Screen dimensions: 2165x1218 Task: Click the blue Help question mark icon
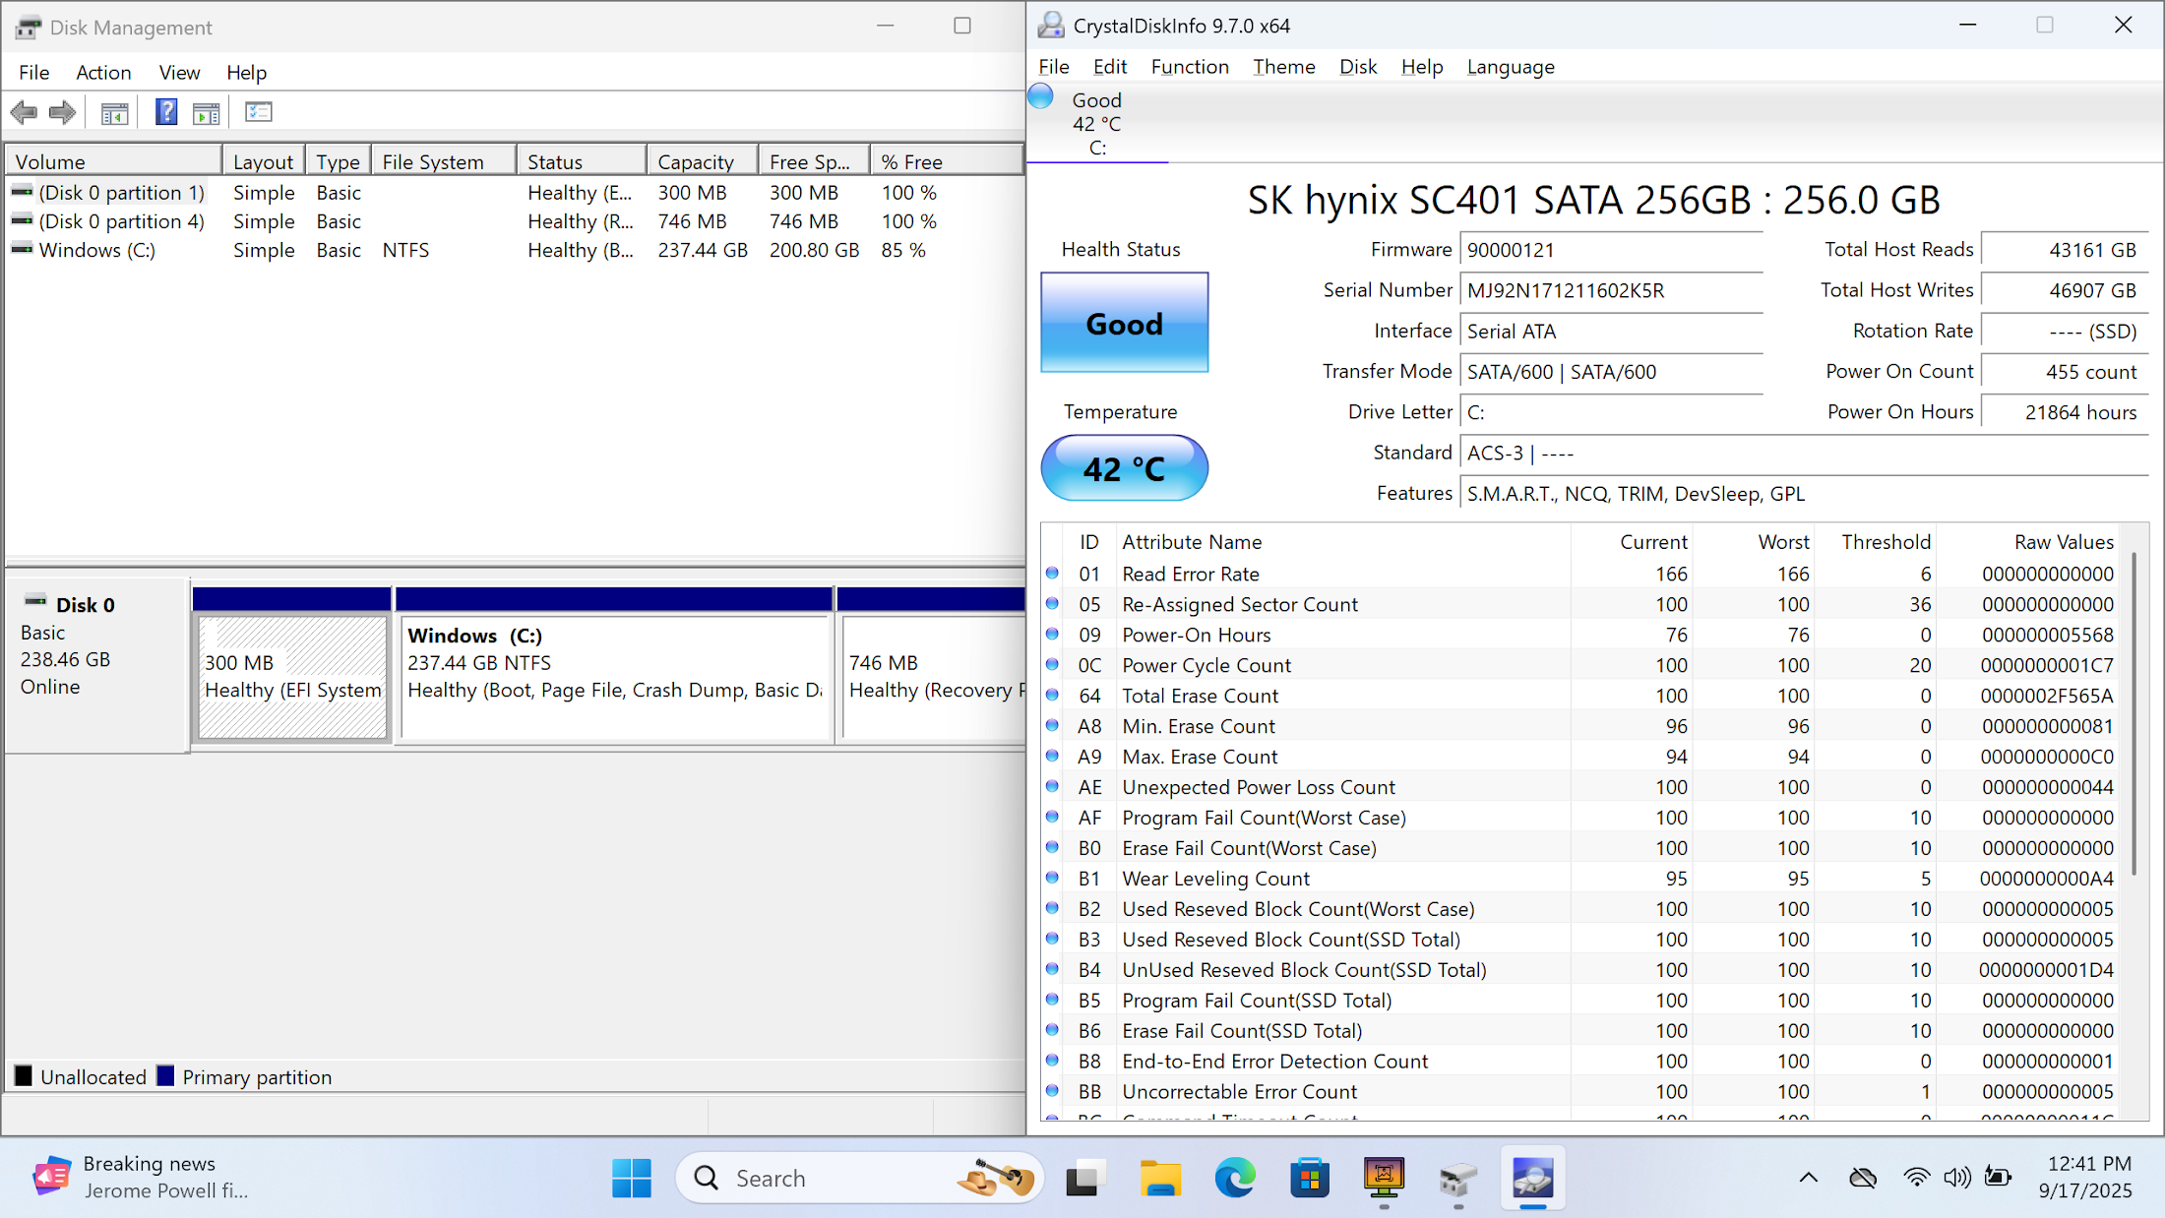(166, 112)
